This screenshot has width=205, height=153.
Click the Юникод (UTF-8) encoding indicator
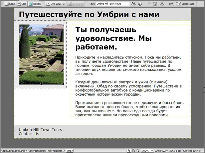click(x=192, y=151)
